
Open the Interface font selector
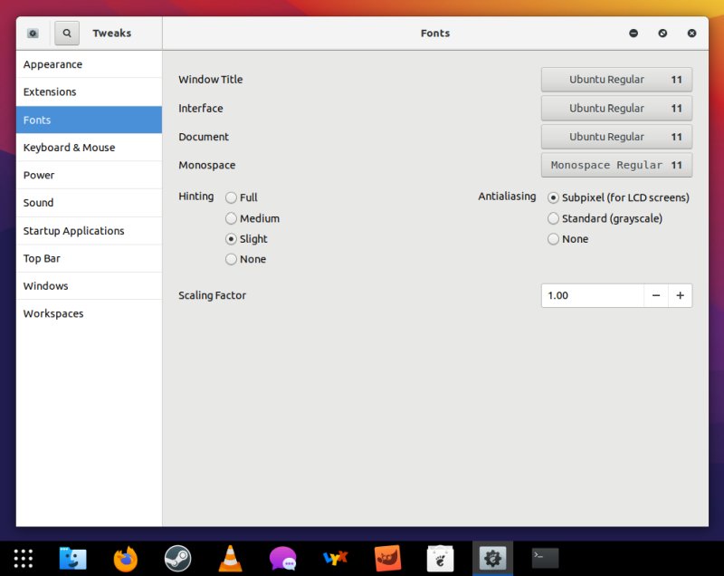pos(616,108)
